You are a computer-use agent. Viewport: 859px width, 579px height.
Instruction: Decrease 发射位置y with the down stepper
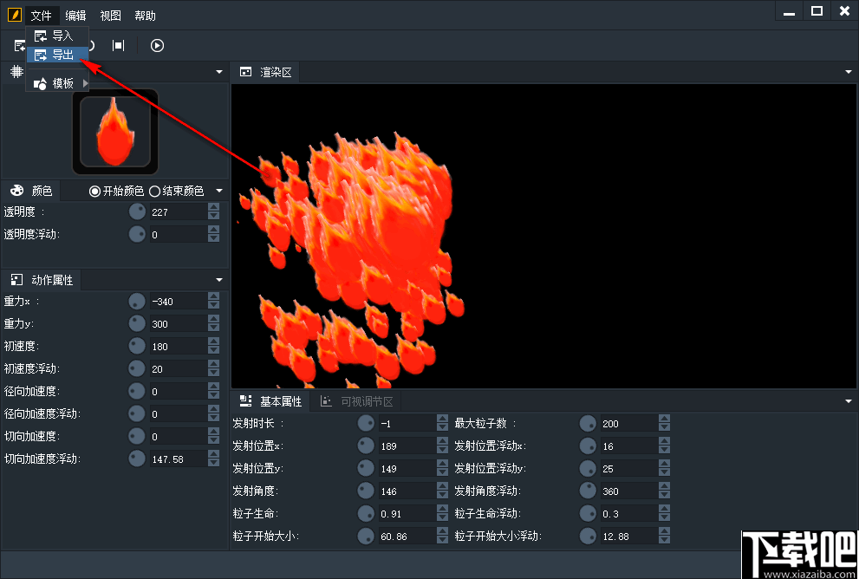click(443, 472)
